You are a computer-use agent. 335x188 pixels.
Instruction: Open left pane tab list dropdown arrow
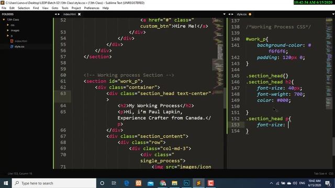pos(224,14)
